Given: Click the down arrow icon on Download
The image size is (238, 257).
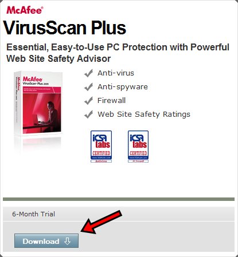Looking at the screenshot, I should pyautogui.click(x=67, y=241).
